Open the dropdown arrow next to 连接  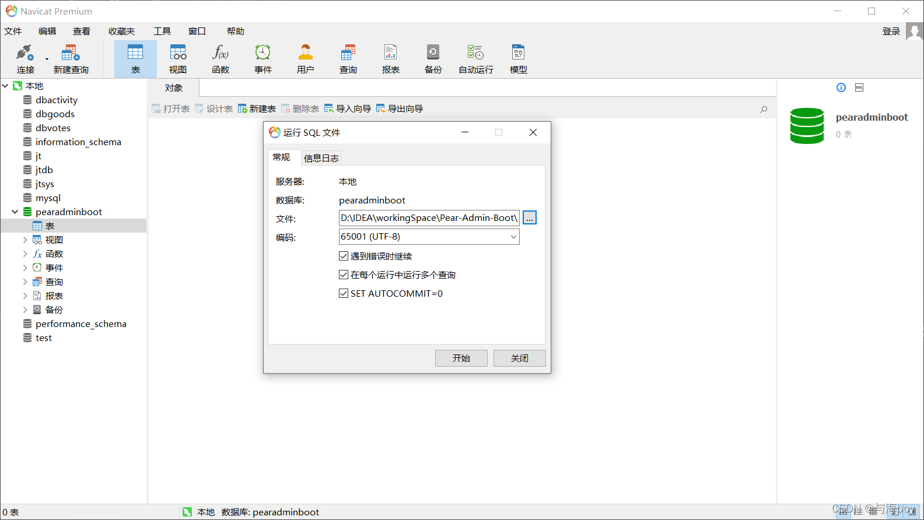pyautogui.click(x=47, y=59)
